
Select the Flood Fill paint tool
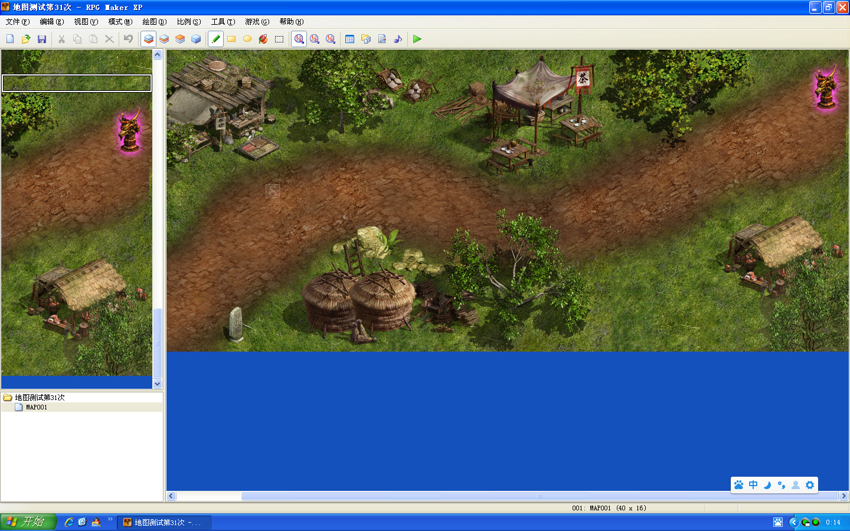point(263,39)
